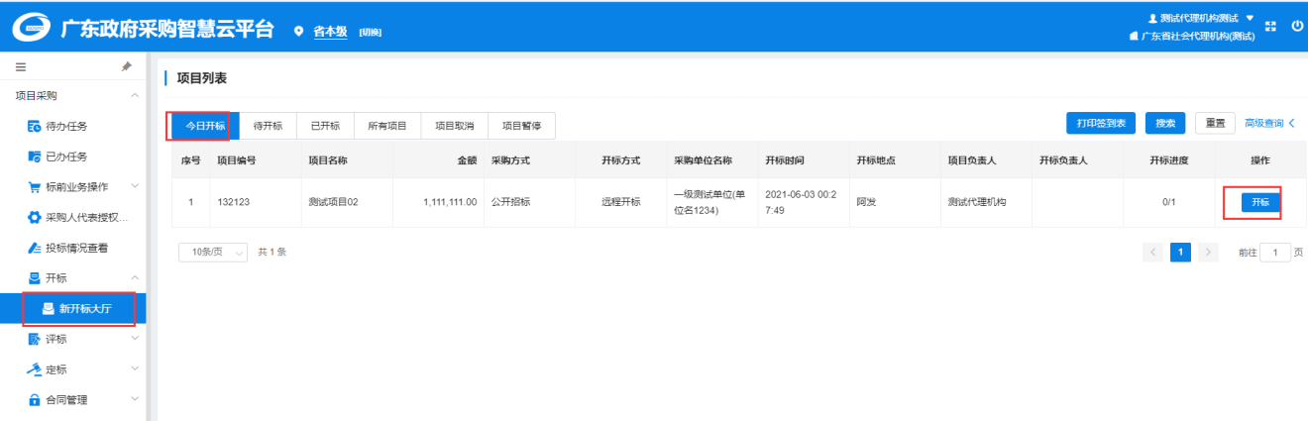Viewport: 1308px width, 421px height.
Task: Click the 打印签到表 button
Action: pyautogui.click(x=1101, y=123)
